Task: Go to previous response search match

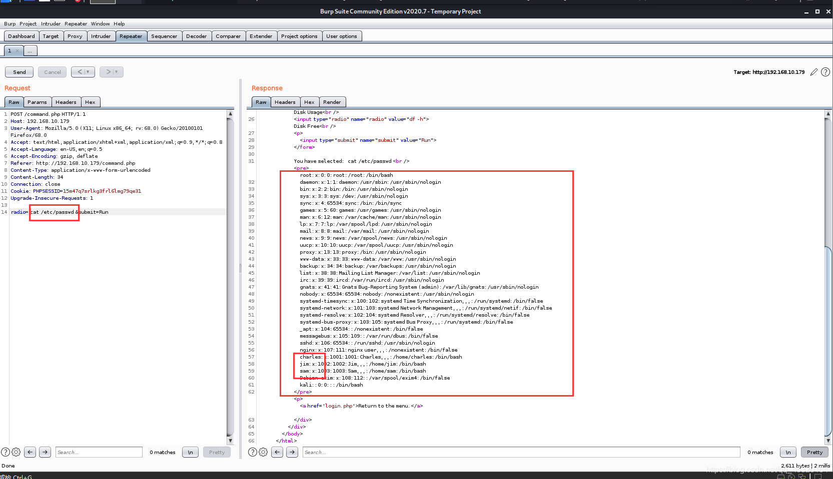Action: point(277,452)
